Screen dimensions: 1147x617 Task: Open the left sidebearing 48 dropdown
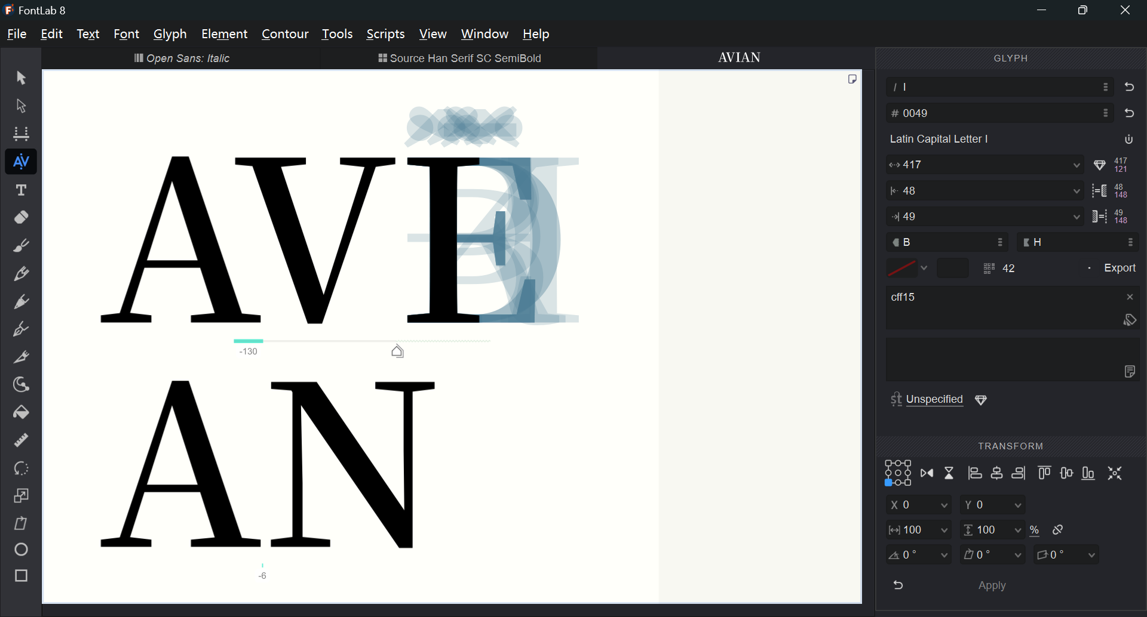(x=1077, y=191)
